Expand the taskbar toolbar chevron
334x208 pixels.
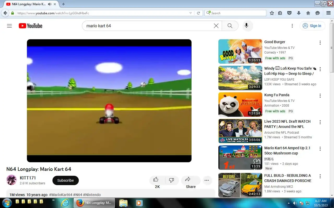point(53,200)
